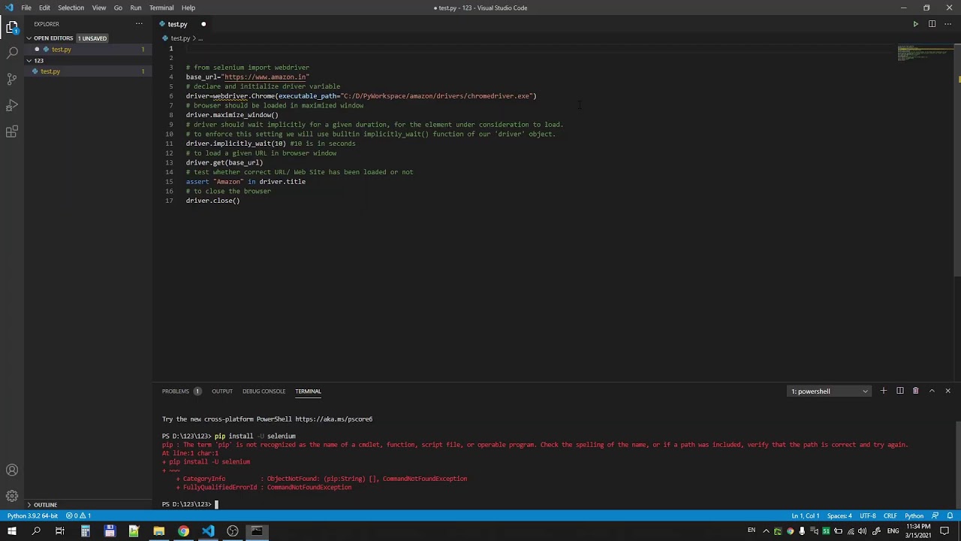The image size is (961, 541).
Task: Open the Terminal menu
Action: point(161,8)
